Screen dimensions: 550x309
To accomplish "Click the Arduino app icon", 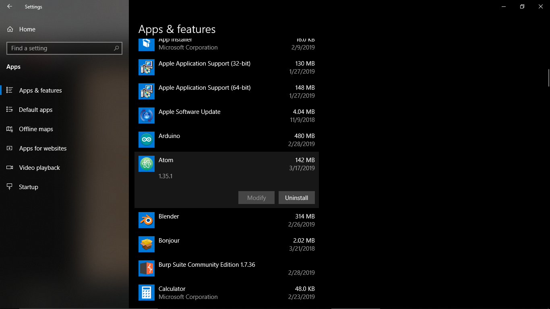I will 147,140.
